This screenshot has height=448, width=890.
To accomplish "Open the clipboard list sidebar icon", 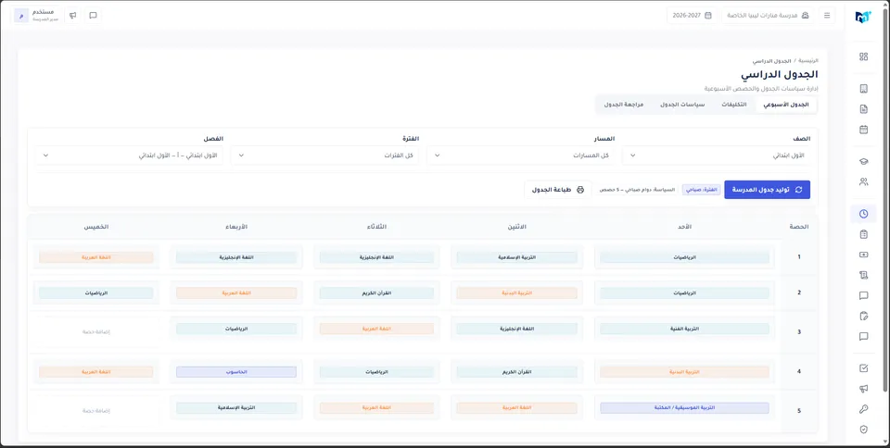I will pyautogui.click(x=863, y=234).
